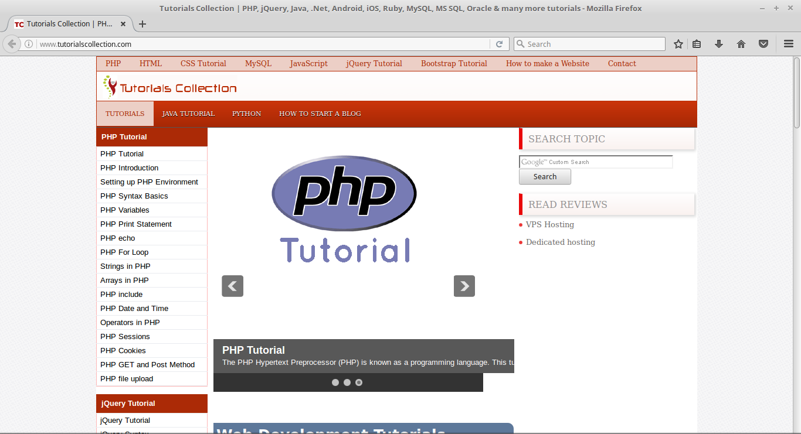Open PHP GET and Post Method link

click(147, 365)
